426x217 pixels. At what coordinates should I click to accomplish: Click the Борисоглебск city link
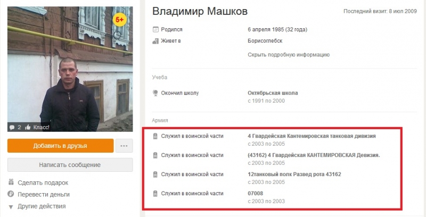(x=265, y=41)
